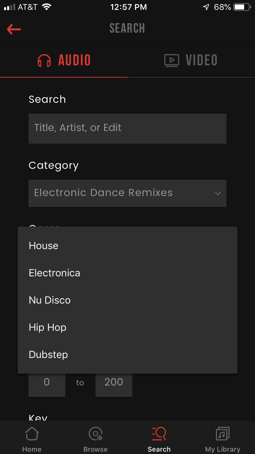255x454 pixels.
Task: Tap the Home house icon
Action: [x=32, y=434]
